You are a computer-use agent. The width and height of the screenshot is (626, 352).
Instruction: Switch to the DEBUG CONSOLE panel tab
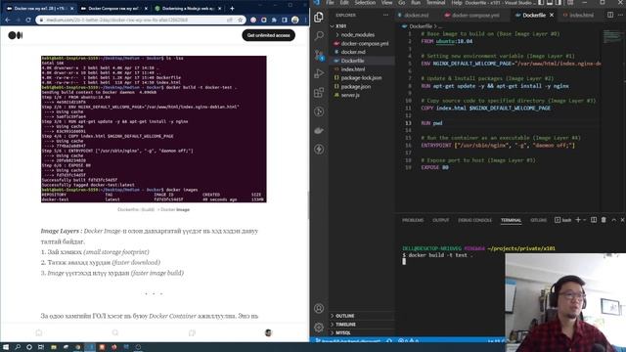(474, 220)
